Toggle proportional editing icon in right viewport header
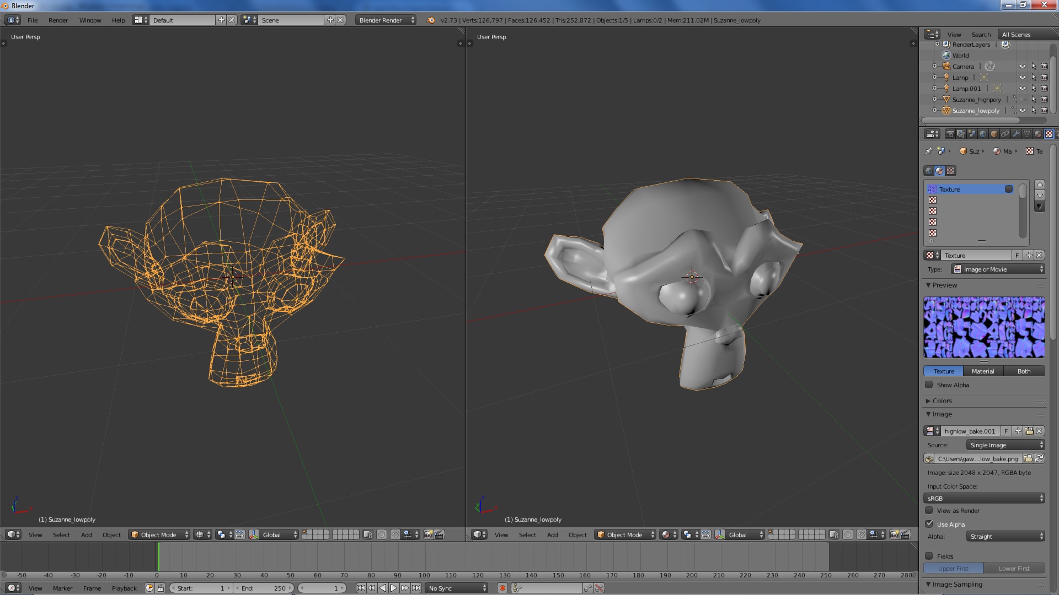The width and height of the screenshot is (1059, 595). [x=848, y=534]
